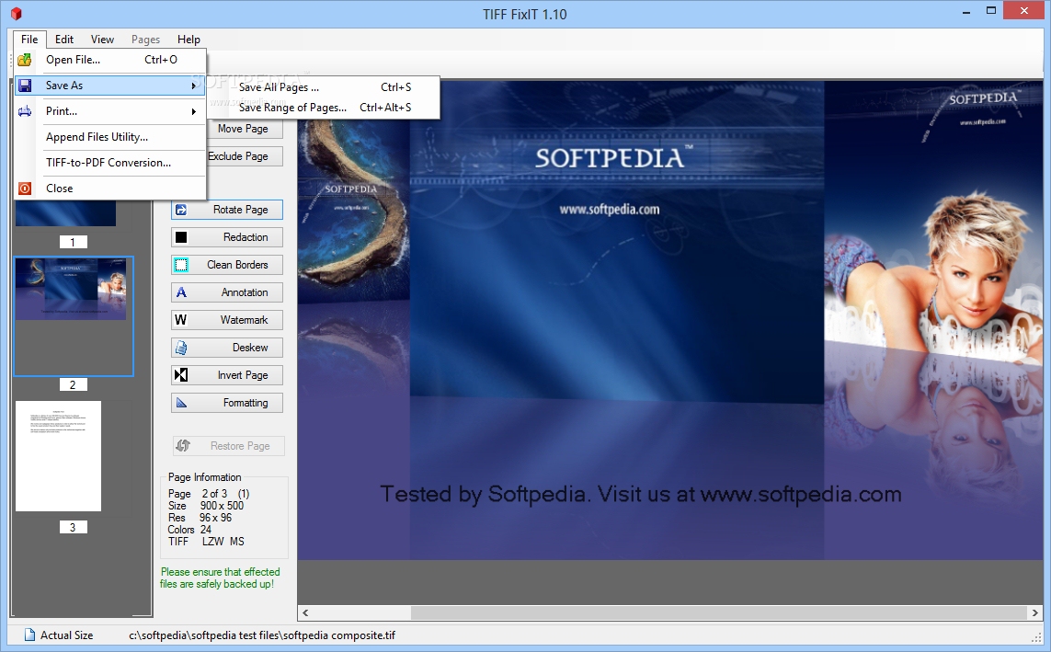Click the Colors 24 info text

click(x=189, y=530)
